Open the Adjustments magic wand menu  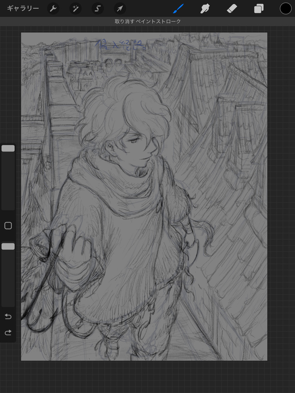[x=75, y=9]
